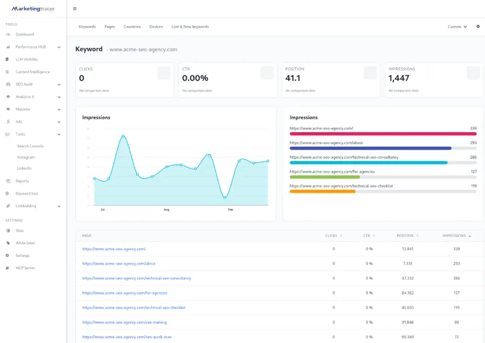Click the Impressions card icon placeholder
Screen dimensions: 485x343
(473, 73)
